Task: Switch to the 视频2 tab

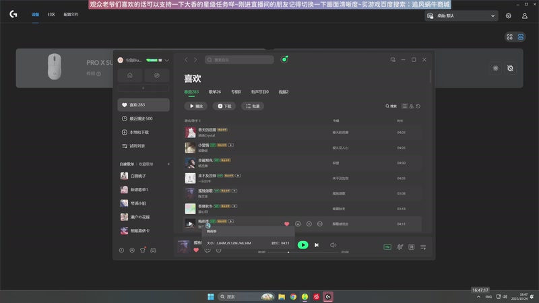Action: pos(283,92)
